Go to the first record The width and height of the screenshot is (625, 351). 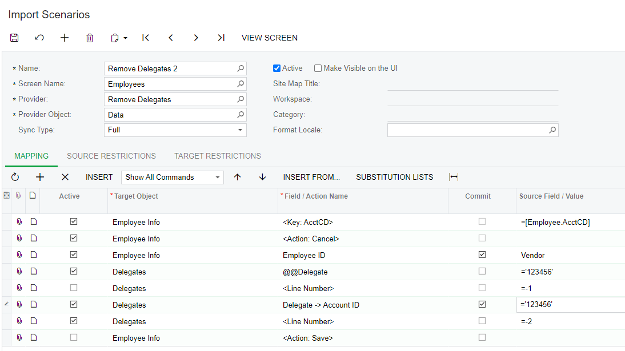146,38
